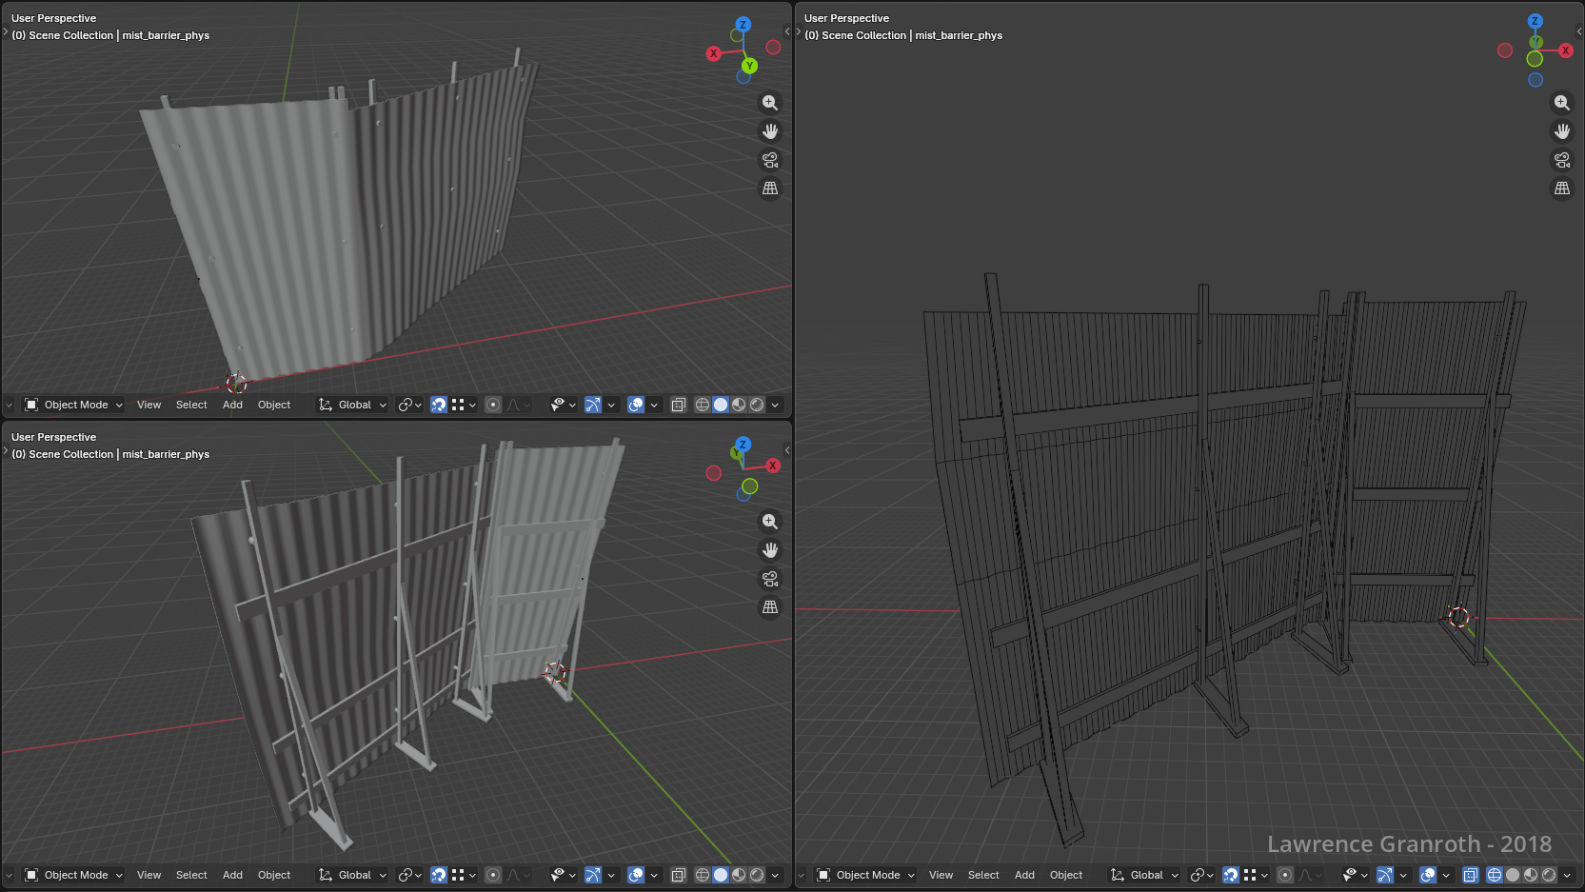Open the Object Mode dropdown in the top-left viewport
The image size is (1585, 892).
(74, 405)
